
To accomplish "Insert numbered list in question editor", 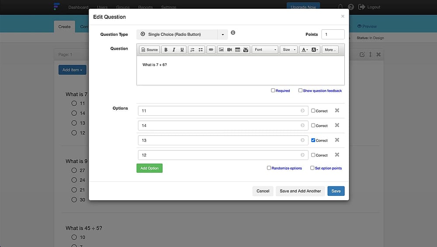I will click(192, 50).
